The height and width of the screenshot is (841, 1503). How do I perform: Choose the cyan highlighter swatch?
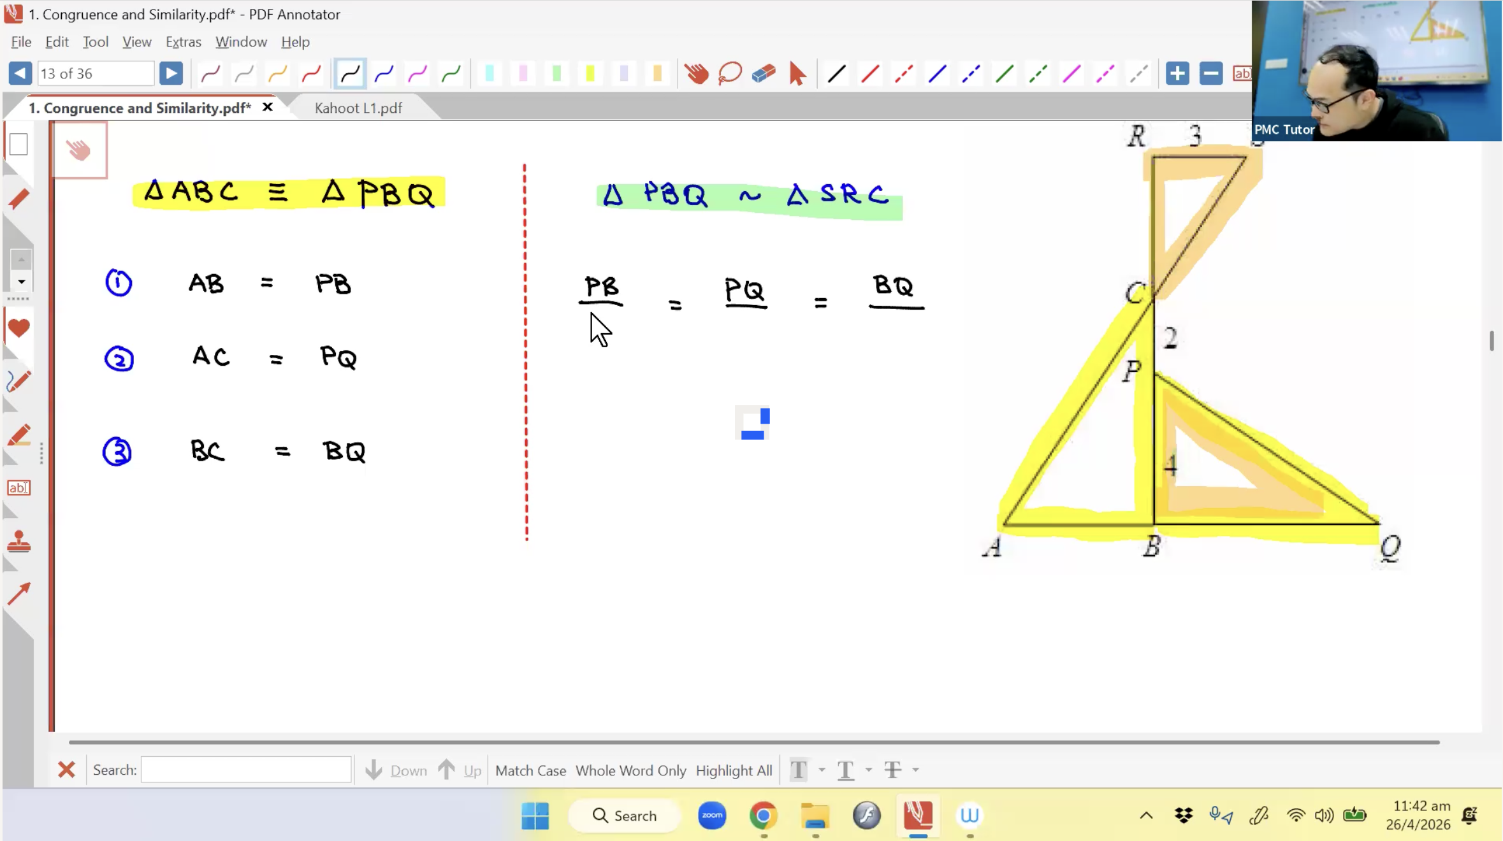(490, 74)
